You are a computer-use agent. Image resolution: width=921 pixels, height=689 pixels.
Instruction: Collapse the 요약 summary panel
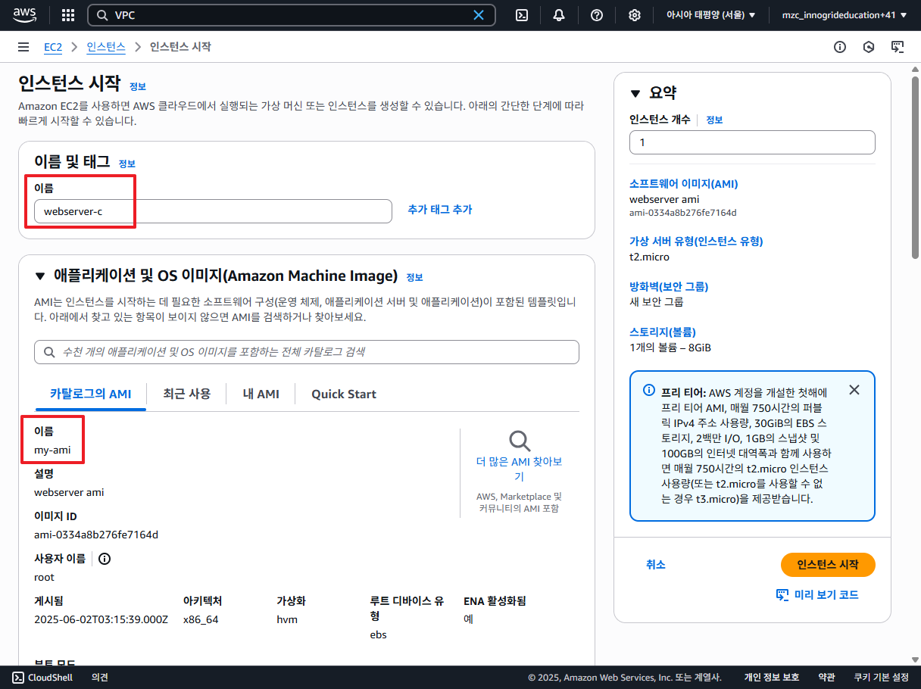coord(635,93)
